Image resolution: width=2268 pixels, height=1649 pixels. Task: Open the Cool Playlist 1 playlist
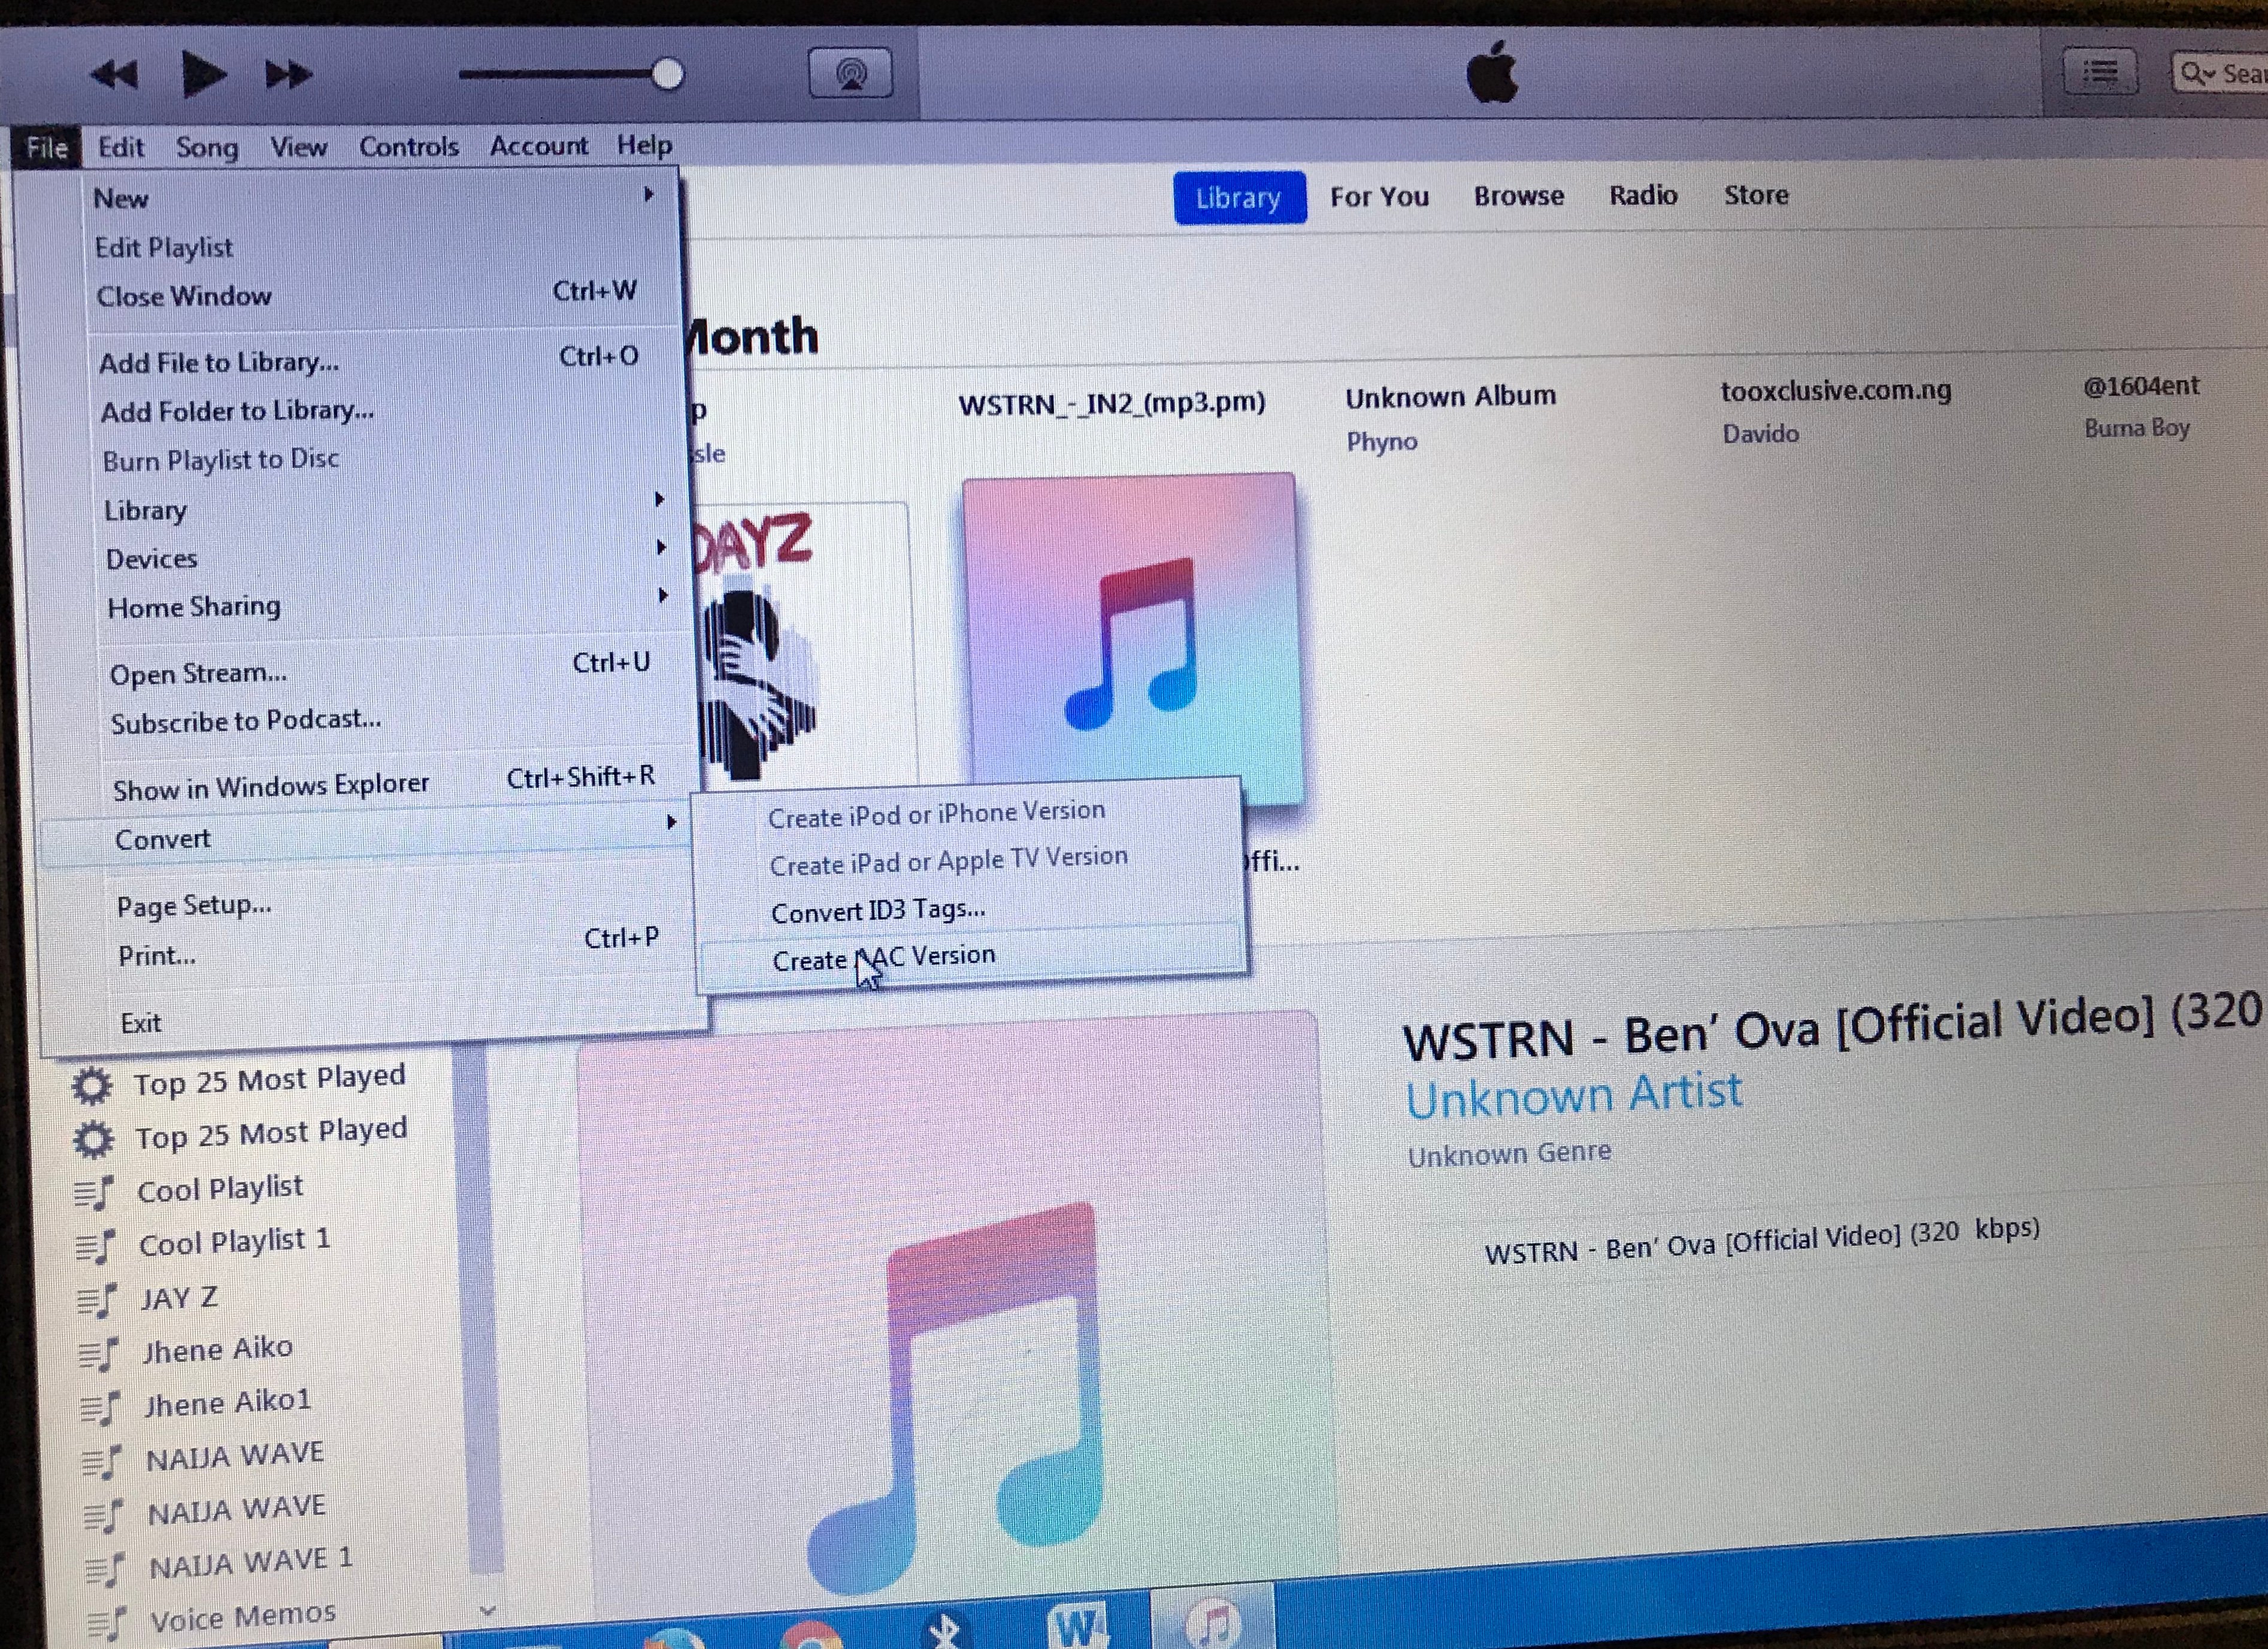pos(234,1241)
